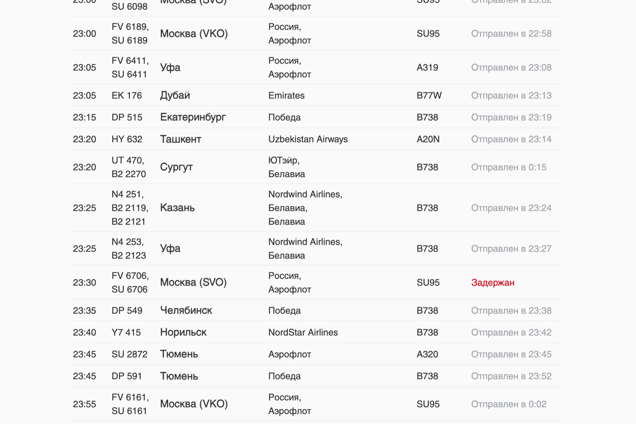Open the Екатеринбург flight row
The width and height of the screenshot is (636, 424).
[x=193, y=117]
